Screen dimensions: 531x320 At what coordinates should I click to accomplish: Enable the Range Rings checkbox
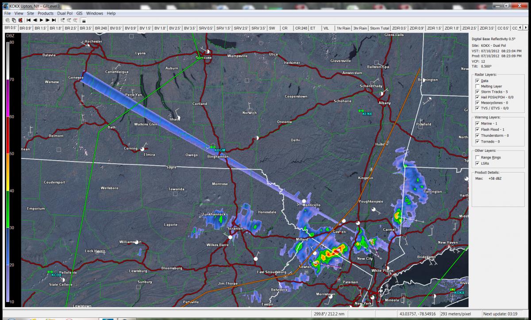(x=477, y=157)
